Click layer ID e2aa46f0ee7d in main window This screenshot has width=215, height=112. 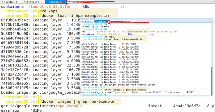tap(14, 38)
